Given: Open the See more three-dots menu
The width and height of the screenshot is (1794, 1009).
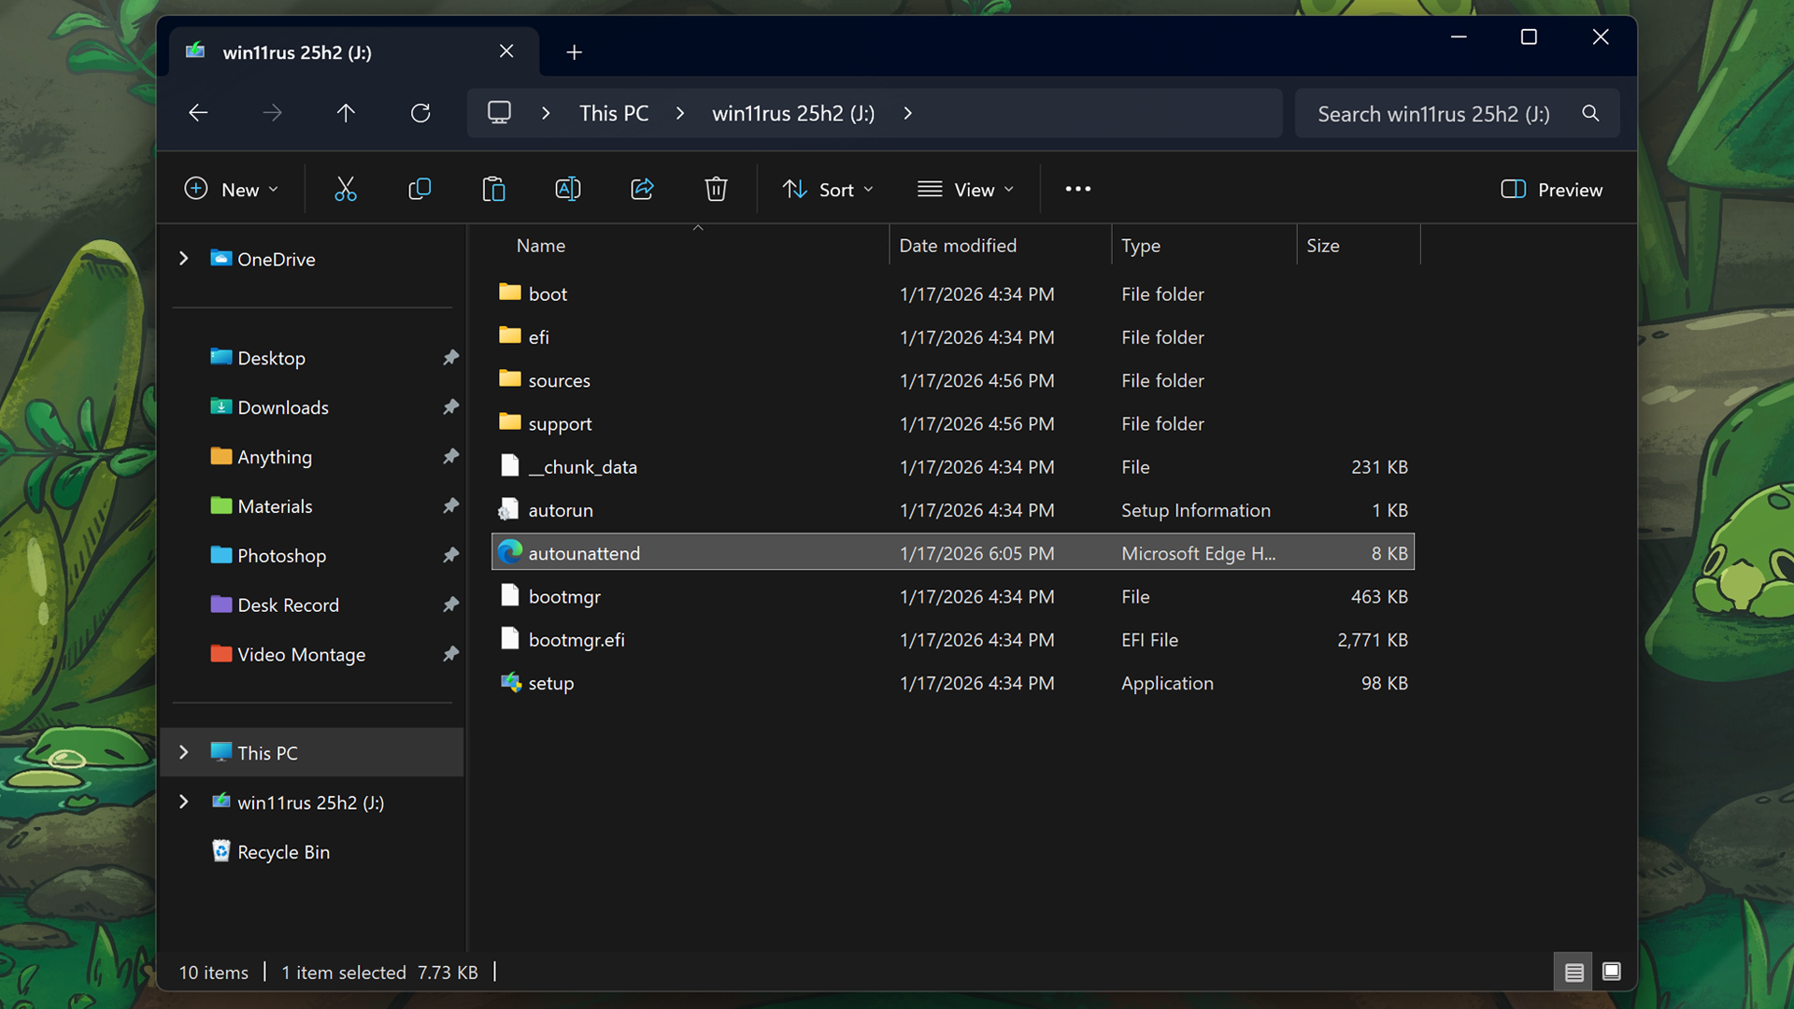Looking at the screenshot, I should [x=1077, y=190].
